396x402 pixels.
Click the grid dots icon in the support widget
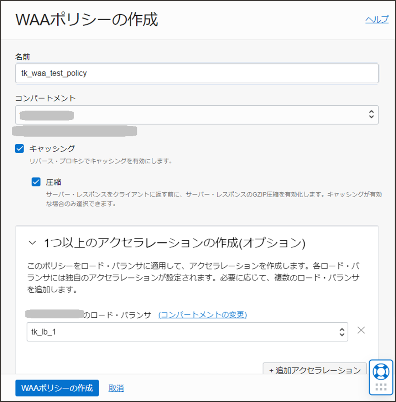tap(381, 387)
